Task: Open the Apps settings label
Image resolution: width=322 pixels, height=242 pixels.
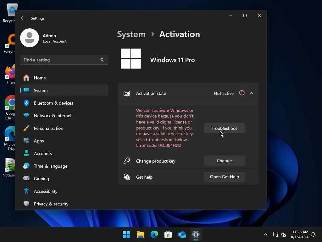Action: (x=39, y=141)
